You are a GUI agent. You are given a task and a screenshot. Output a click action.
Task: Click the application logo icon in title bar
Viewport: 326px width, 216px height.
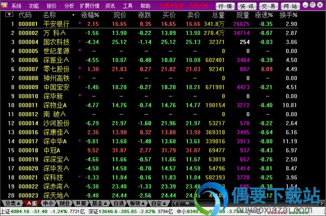[4, 5]
